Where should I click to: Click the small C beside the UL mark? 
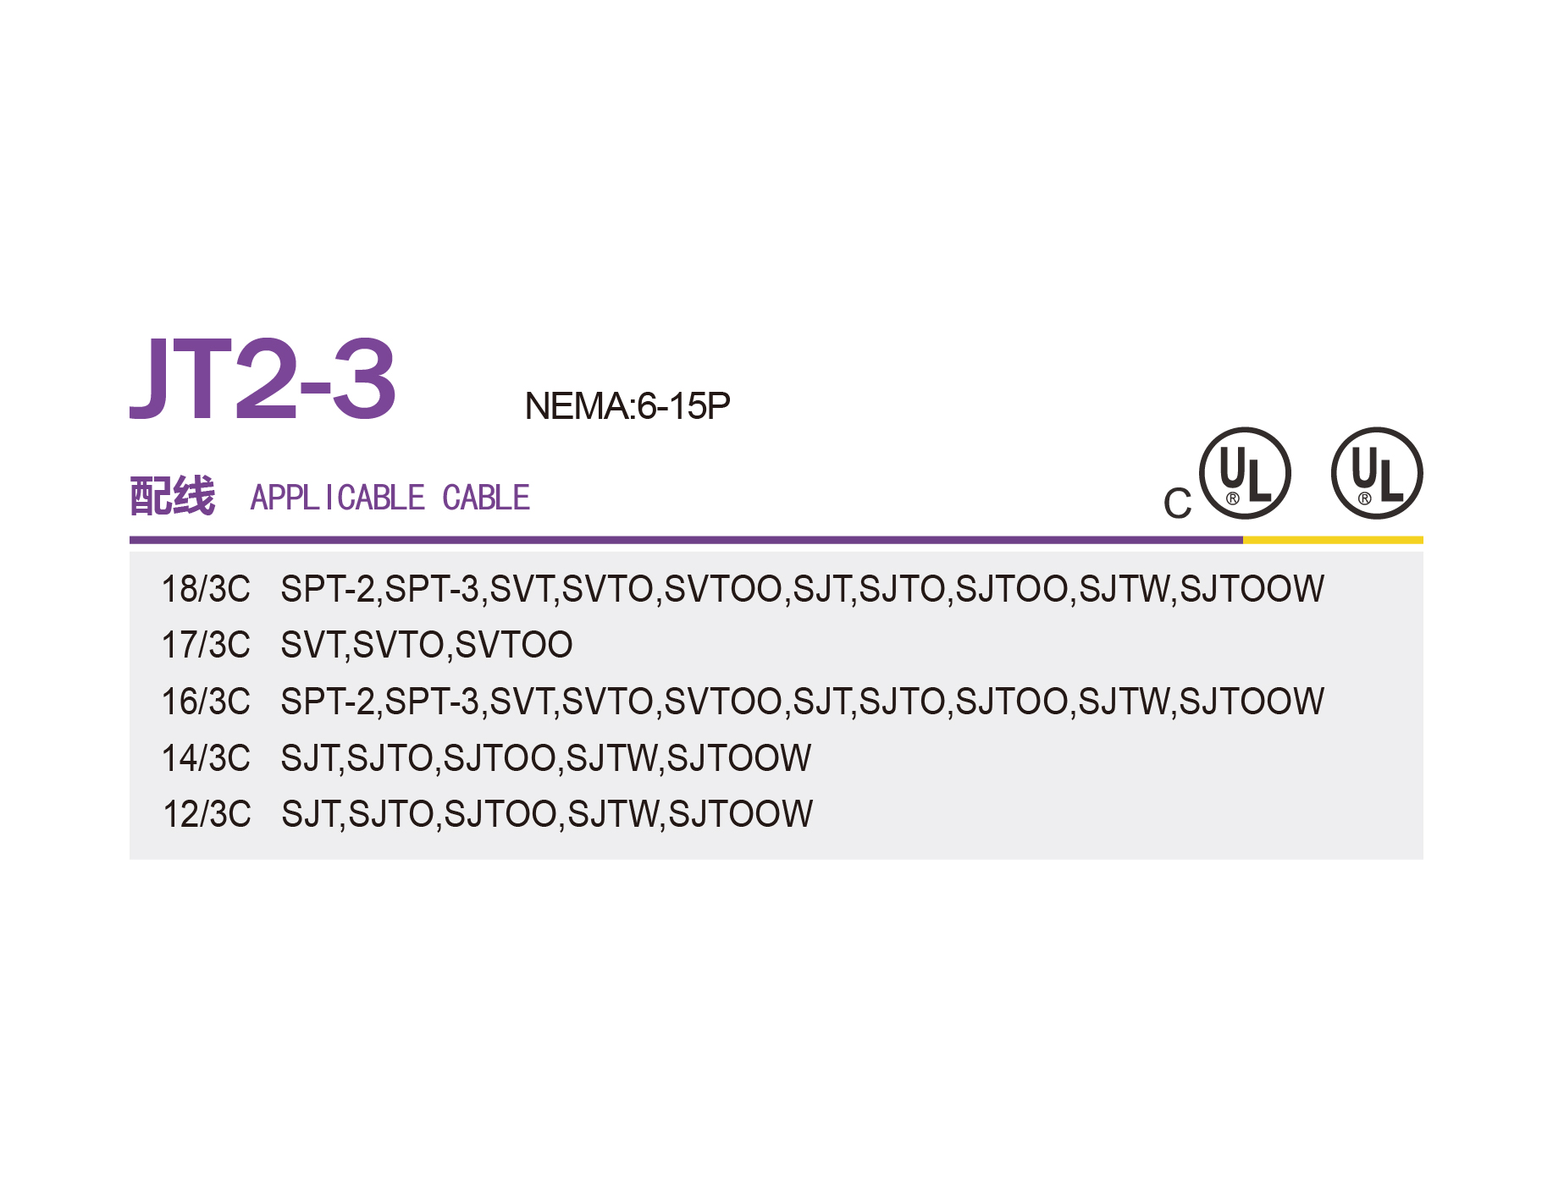click(x=1177, y=504)
